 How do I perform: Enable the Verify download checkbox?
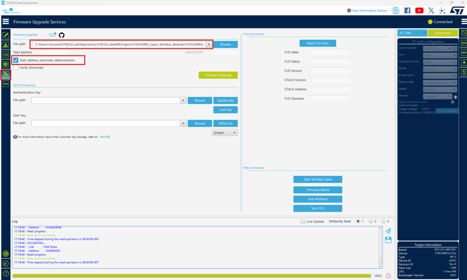coord(16,68)
